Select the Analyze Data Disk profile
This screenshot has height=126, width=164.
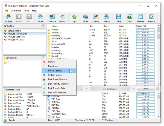[x=25, y=37]
